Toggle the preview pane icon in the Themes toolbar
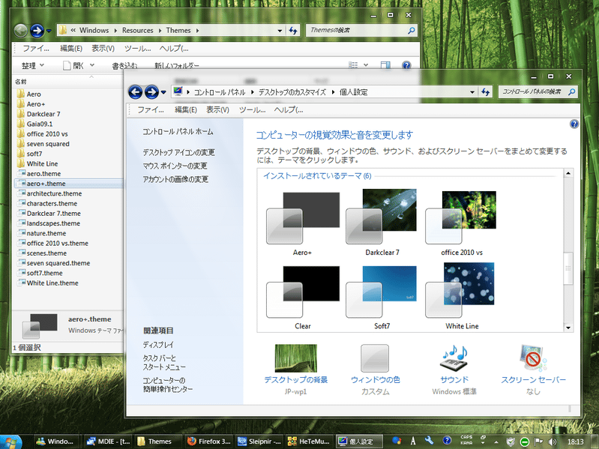The width and height of the screenshot is (599, 449). tap(385, 65)
